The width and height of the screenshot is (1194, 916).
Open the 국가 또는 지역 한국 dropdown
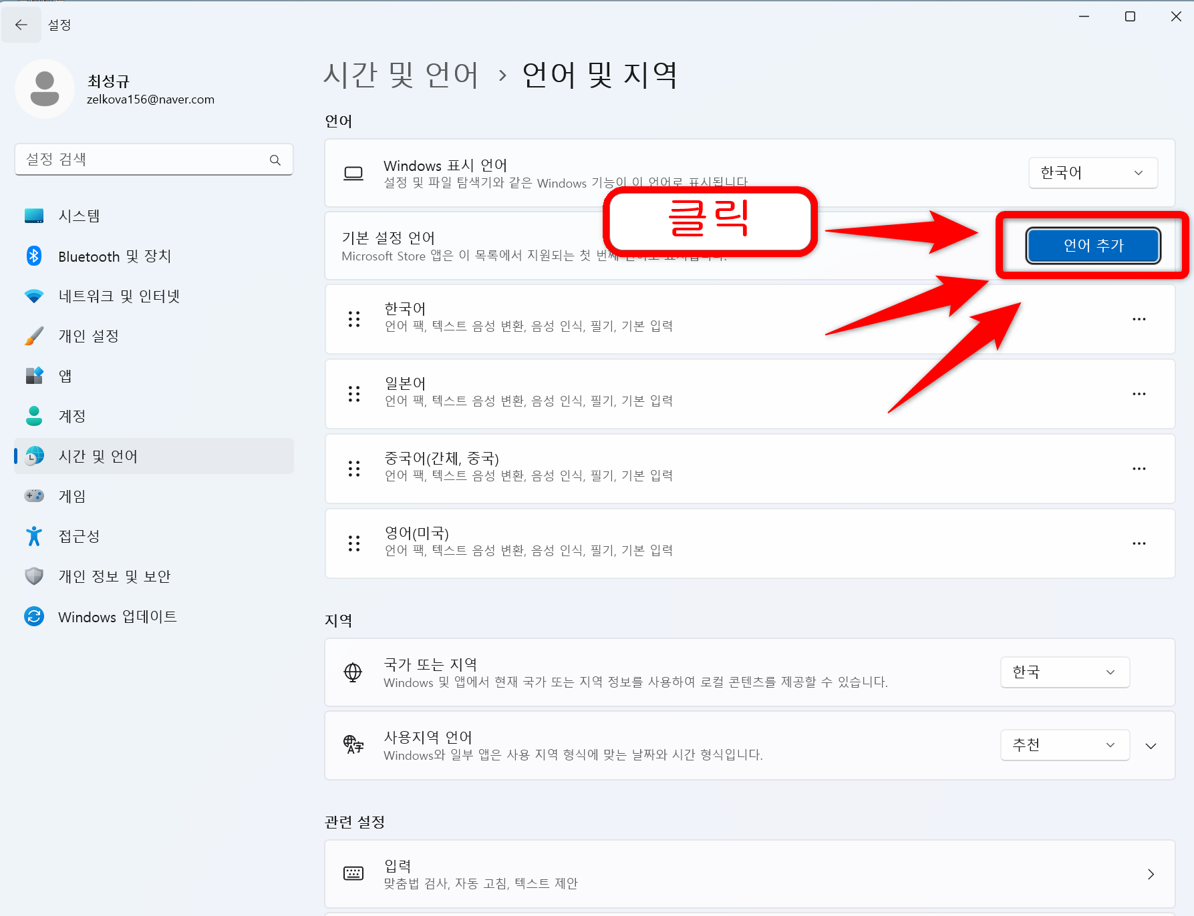[1065, 672]
